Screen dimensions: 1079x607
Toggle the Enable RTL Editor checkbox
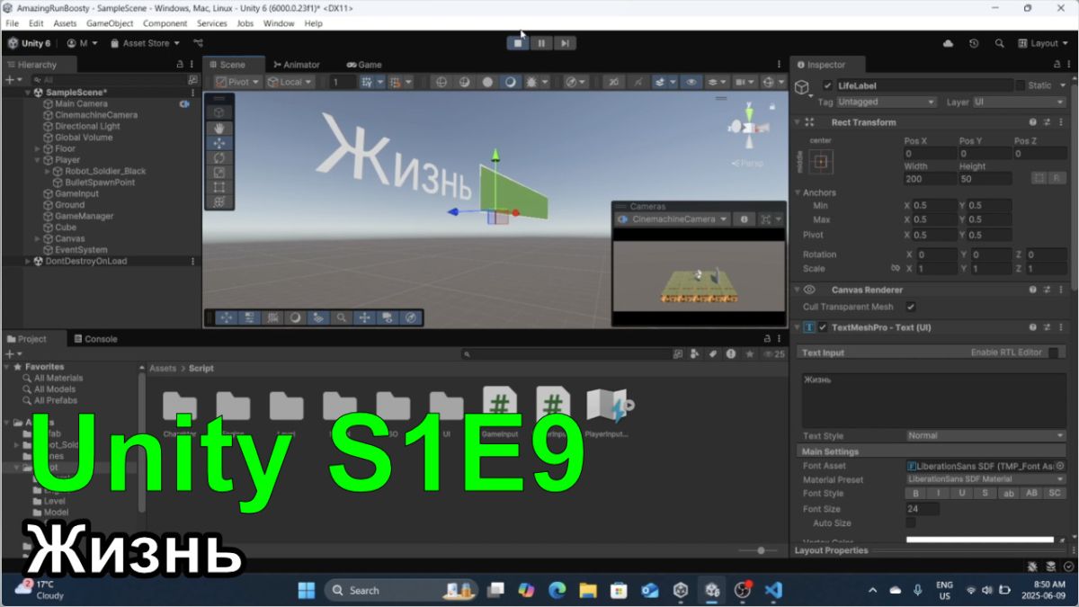[1054, 353]
